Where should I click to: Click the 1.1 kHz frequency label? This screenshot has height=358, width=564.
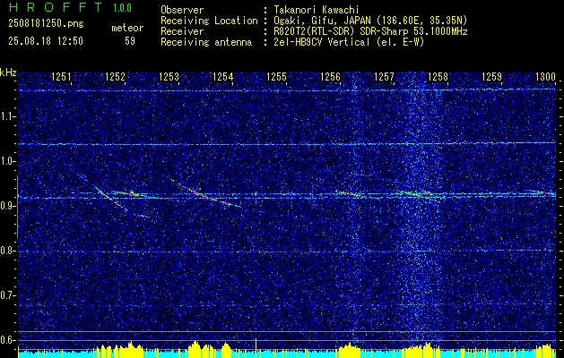coord(6,116)
